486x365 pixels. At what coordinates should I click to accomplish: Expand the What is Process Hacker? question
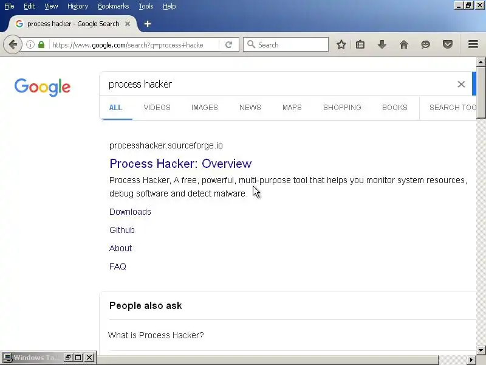156,335
